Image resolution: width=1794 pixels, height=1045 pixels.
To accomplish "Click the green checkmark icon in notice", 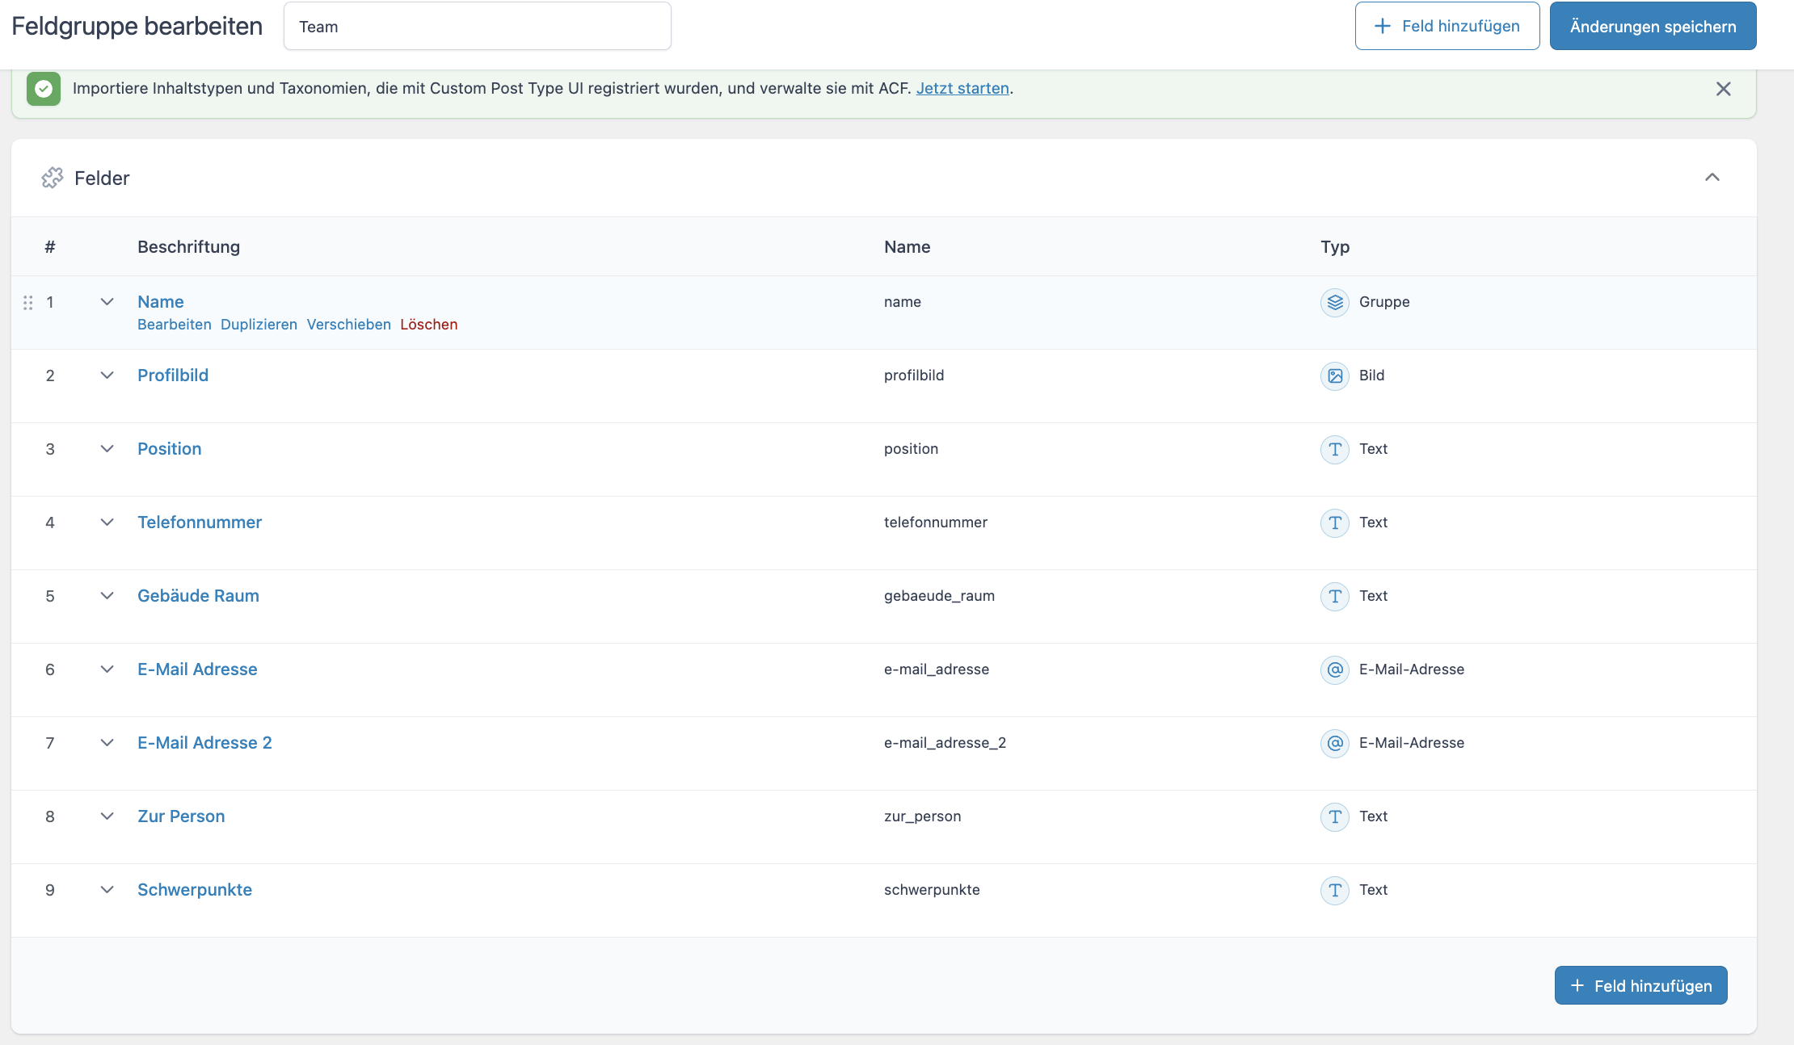I will (44, 89).
